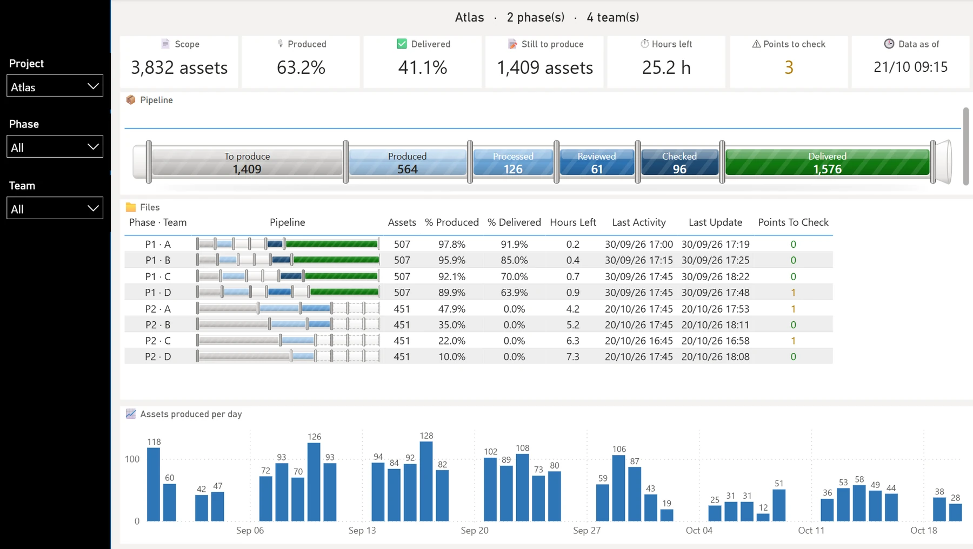973x549 pixels.
Task: Click the 97.8% produced value
Action: 452,245
